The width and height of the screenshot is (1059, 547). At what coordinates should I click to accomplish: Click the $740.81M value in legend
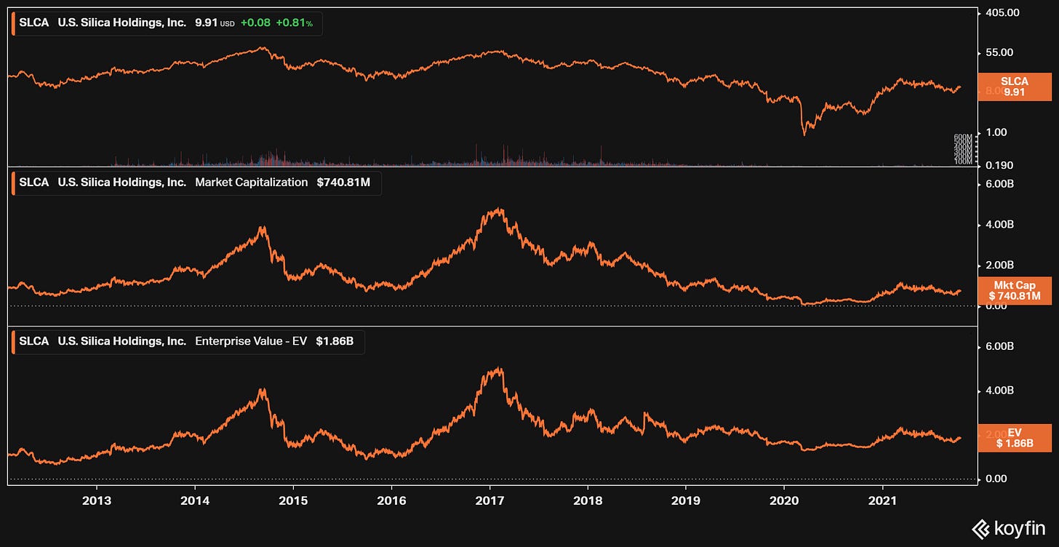click(343, 183)
